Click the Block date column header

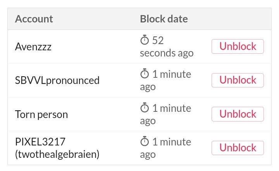[x=164, y=19]
